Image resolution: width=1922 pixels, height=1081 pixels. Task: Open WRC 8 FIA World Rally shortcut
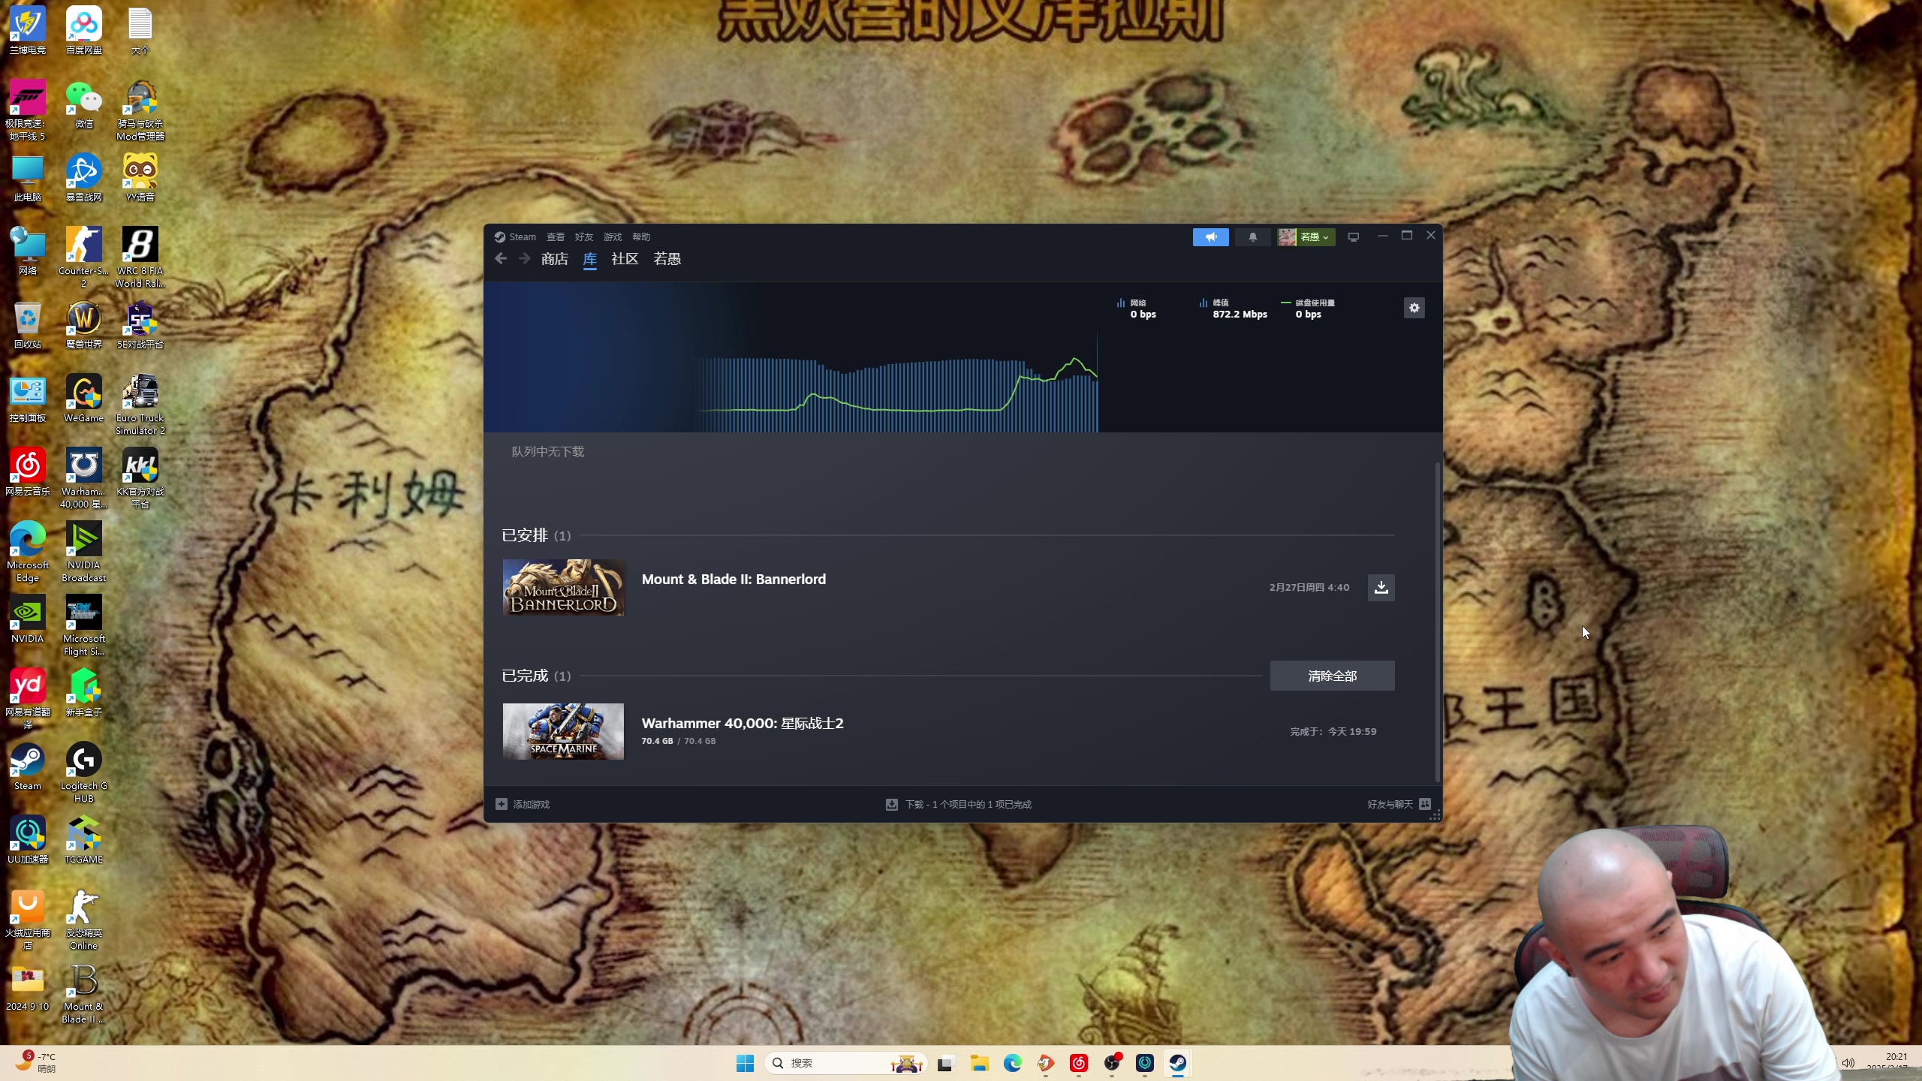click(x=140, y=257)
